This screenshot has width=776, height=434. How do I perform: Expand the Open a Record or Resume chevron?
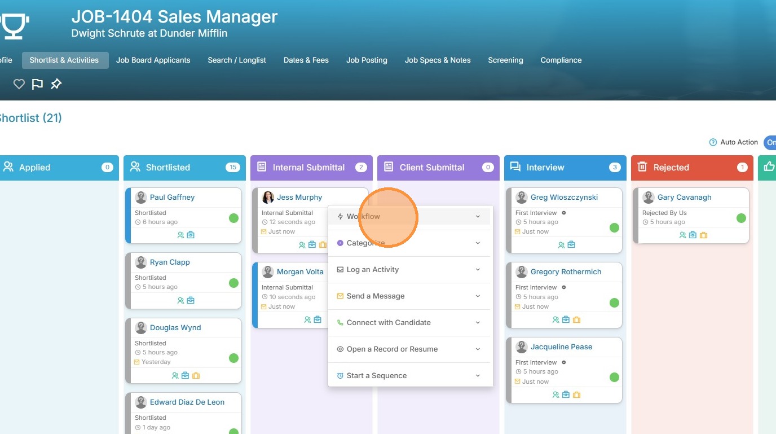478,349
